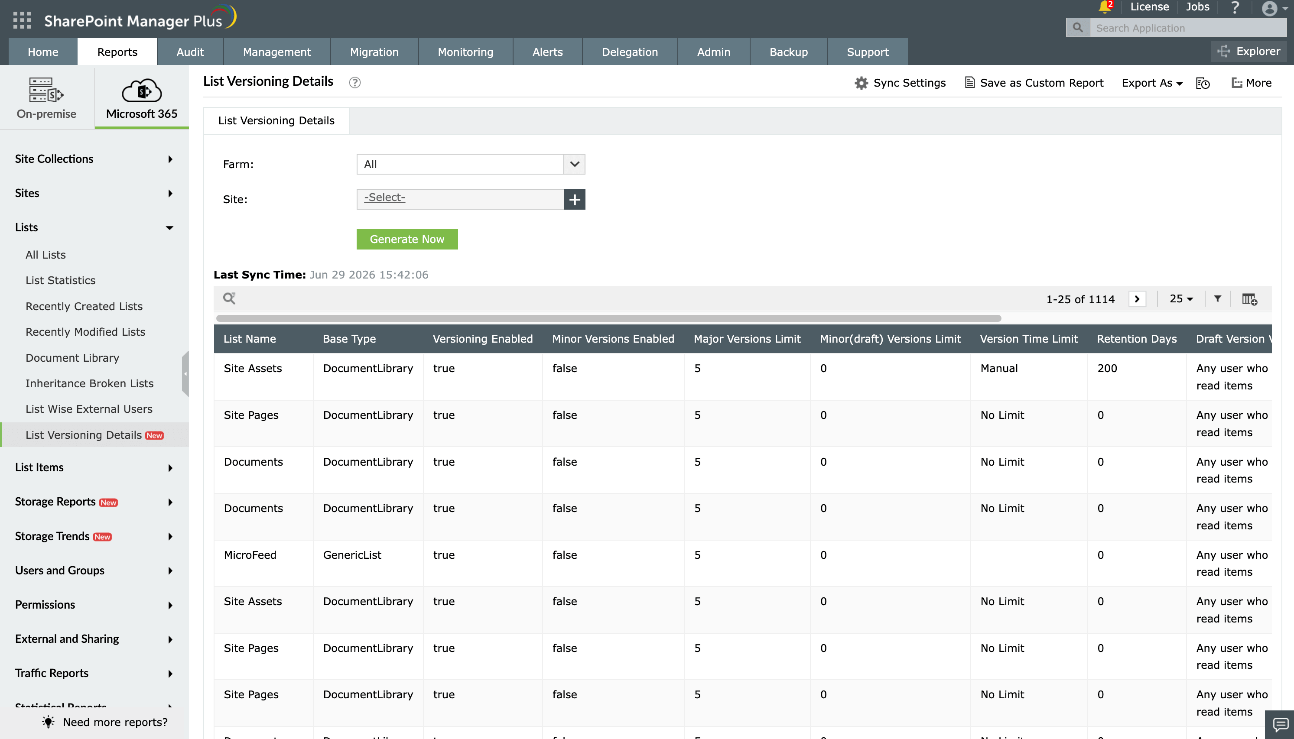Image resolution: width=1294 pixels, height=739 pixels.
Task: Change rows per page 25 dropdown
Action: [1181, 298]
